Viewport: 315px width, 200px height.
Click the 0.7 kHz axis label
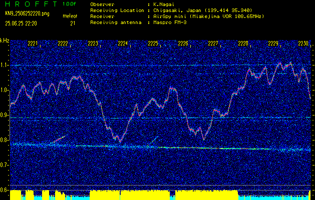tap(4, 165)
